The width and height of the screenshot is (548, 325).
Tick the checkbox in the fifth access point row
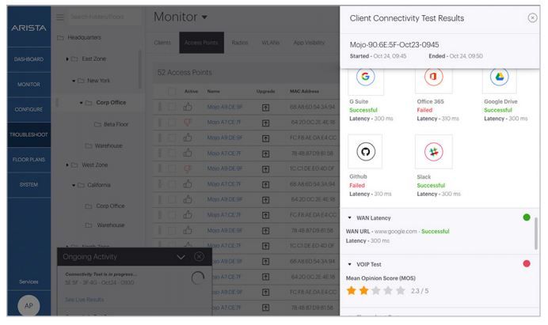pyautogui.click(x=172, y=168)
